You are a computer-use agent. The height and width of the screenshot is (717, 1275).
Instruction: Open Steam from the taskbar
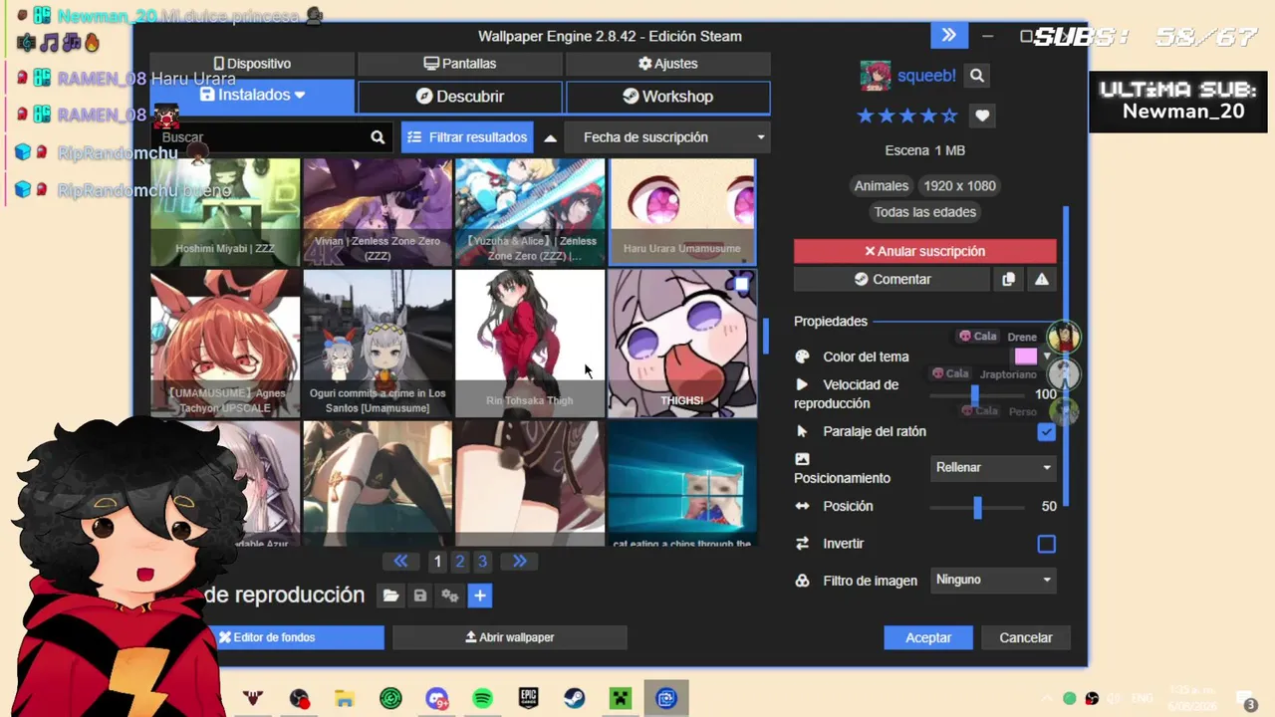pos(575,699)
